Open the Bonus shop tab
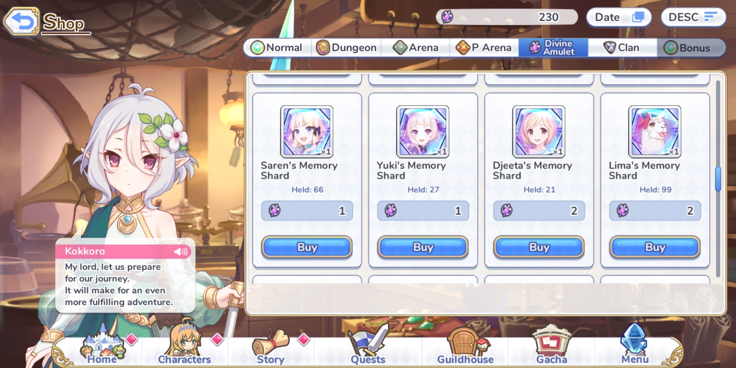Screen dimensions: 736x368 pyautogui.click(x=690, y=48)
